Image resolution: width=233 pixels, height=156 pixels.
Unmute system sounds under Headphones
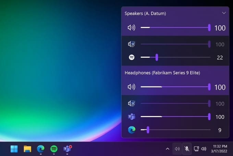(x=132, y=103)
